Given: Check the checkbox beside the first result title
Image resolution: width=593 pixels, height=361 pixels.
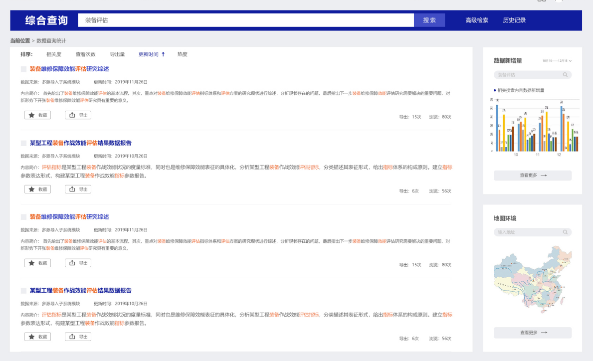Looking at the screenshot, I should tap(23, 69).
